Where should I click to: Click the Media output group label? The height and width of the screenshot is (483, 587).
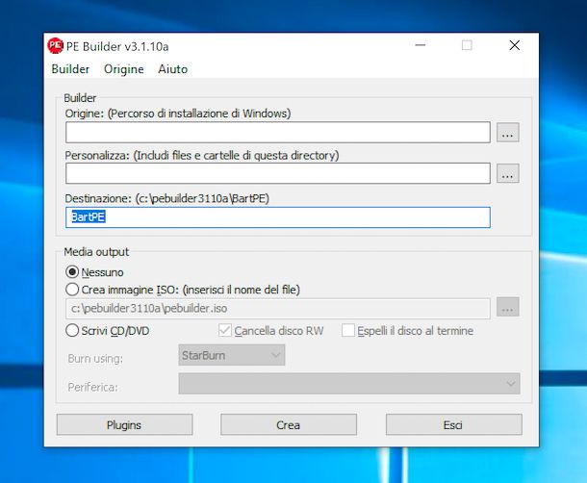96,252
